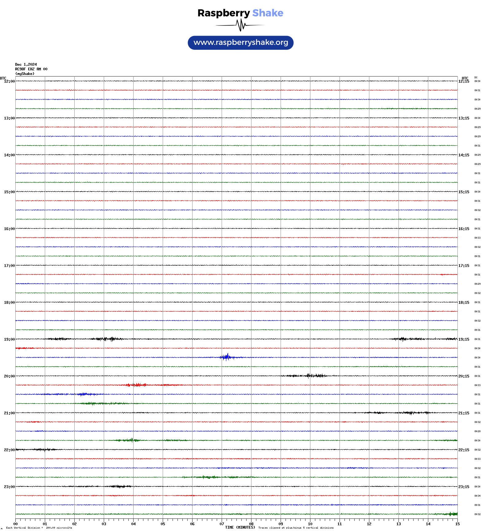Screen dimensions: 482x532
Task: Click minute 05 tick label on bottom axis
Action: tap(163, 524)
